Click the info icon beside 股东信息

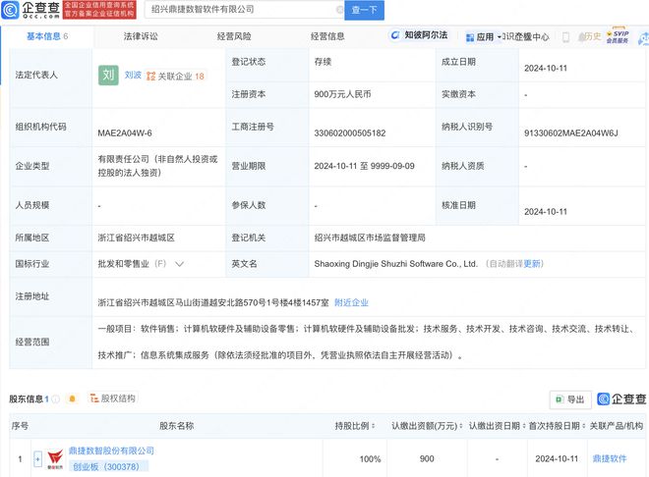[55, 398]
